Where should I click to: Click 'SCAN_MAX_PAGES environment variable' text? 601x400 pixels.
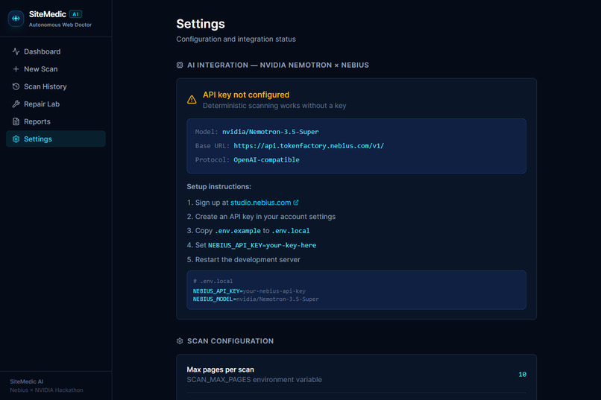click(254, 380)
